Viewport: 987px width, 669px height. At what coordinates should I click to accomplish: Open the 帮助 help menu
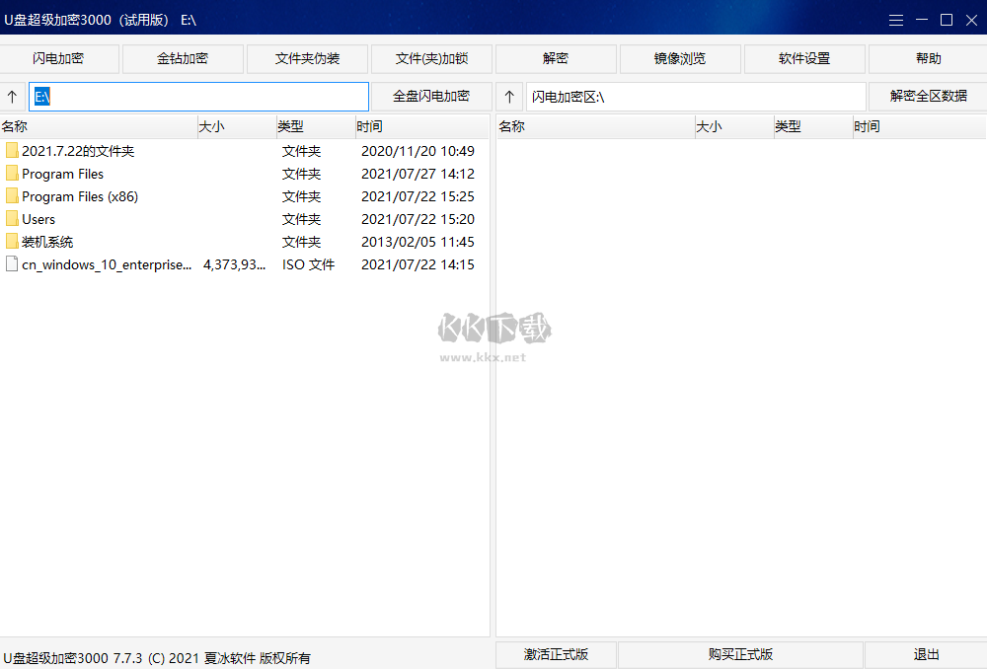(x=927, y=58)
